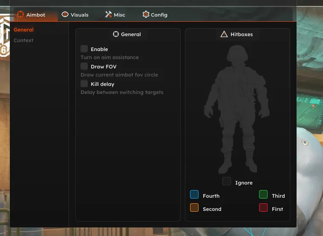Image resolution: width=323 pixels, height=236 pixels.
Task: Toggle the Draw FOV checkbox
Action: [x=84, y=66]
